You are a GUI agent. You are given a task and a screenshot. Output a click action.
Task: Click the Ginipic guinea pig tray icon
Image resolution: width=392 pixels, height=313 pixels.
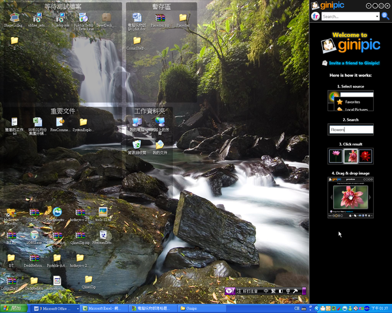(x=323, y=308)
